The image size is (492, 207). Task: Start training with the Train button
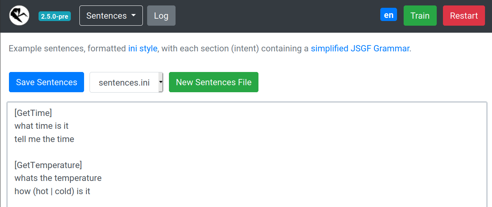[420, 16]
